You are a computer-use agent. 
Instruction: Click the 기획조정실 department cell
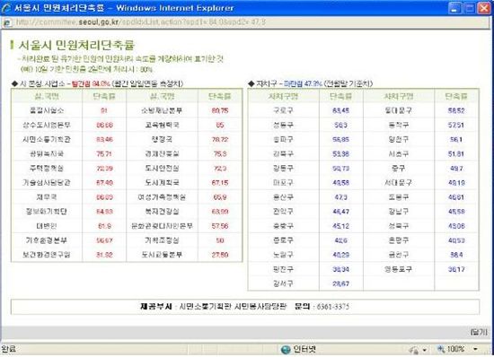(x=162, y=240)
